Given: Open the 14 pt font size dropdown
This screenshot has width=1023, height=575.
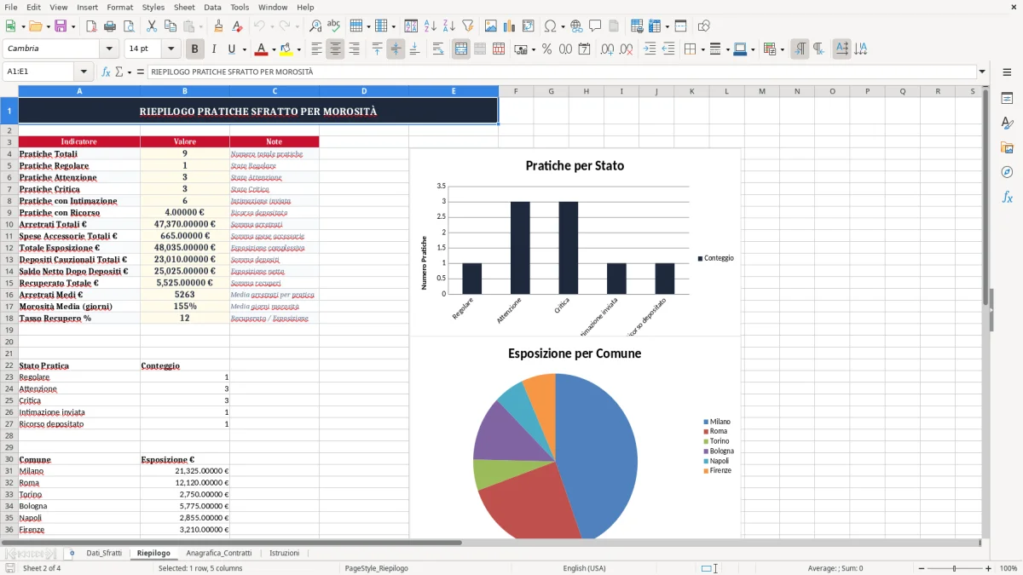Looking at the screenshot, I should click(x=170, y=49).
